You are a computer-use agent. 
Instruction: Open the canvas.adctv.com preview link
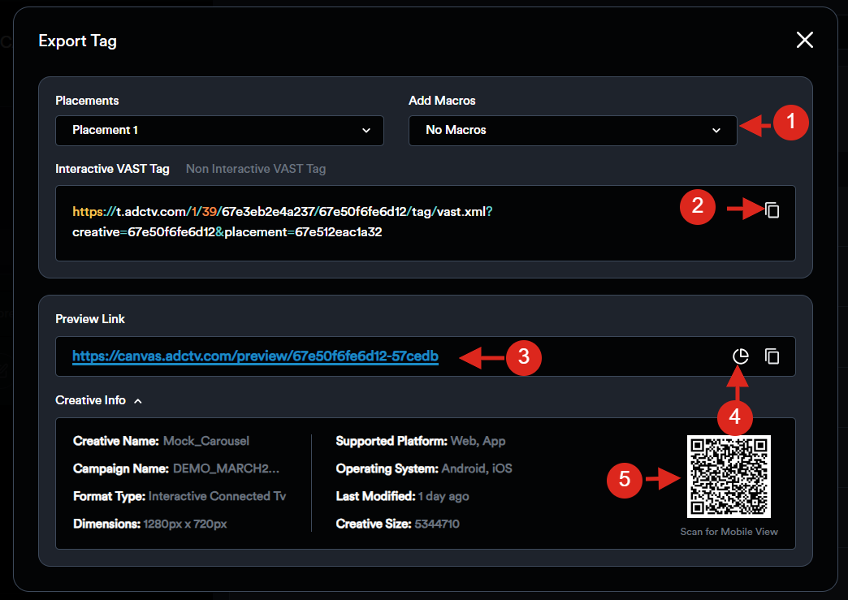point(255,356)
